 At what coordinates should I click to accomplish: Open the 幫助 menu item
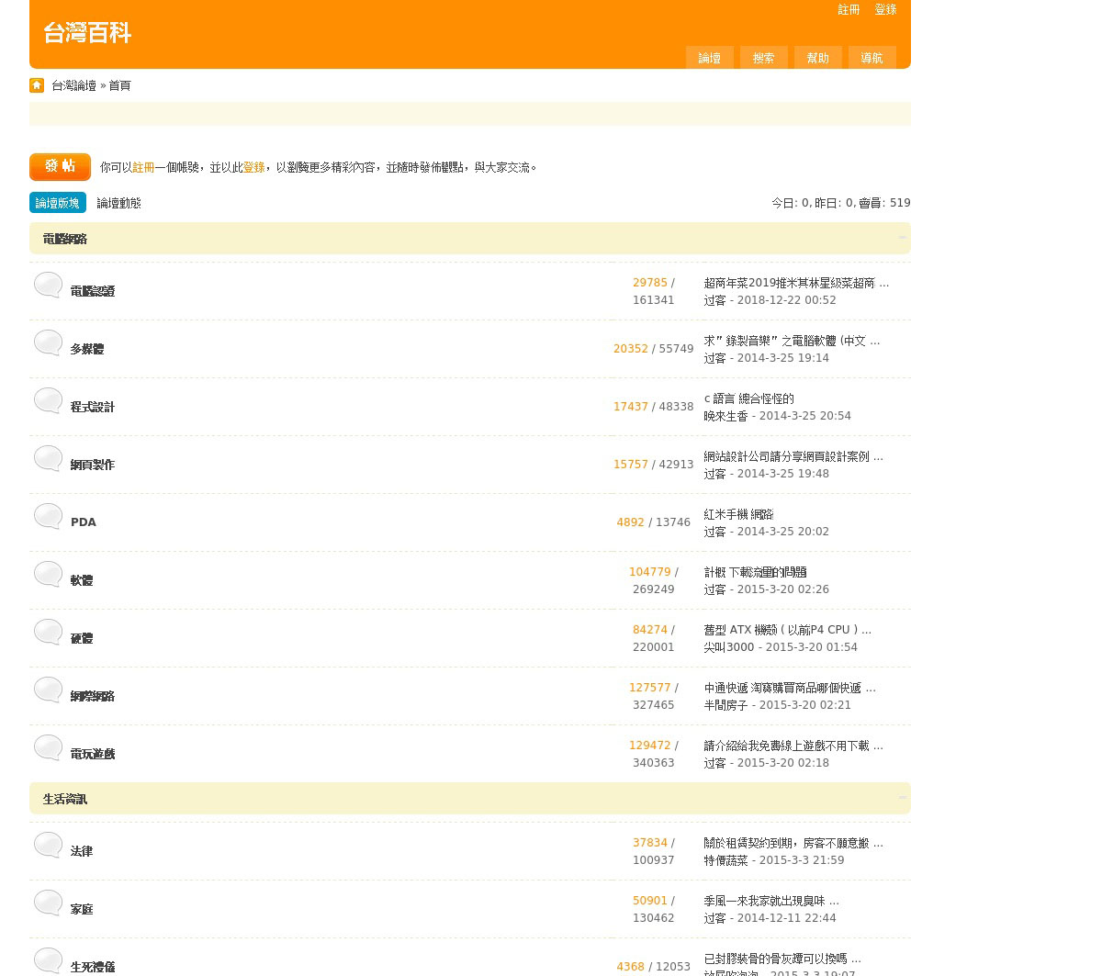[817, 58]
